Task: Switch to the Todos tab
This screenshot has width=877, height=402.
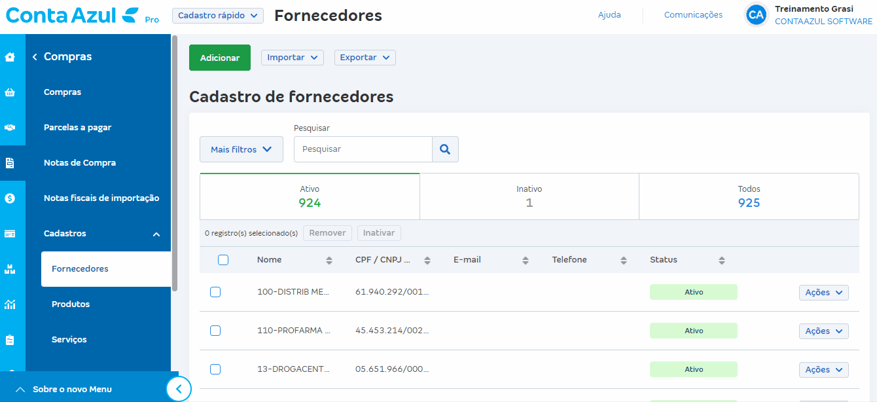Action: tap(749, 196)
